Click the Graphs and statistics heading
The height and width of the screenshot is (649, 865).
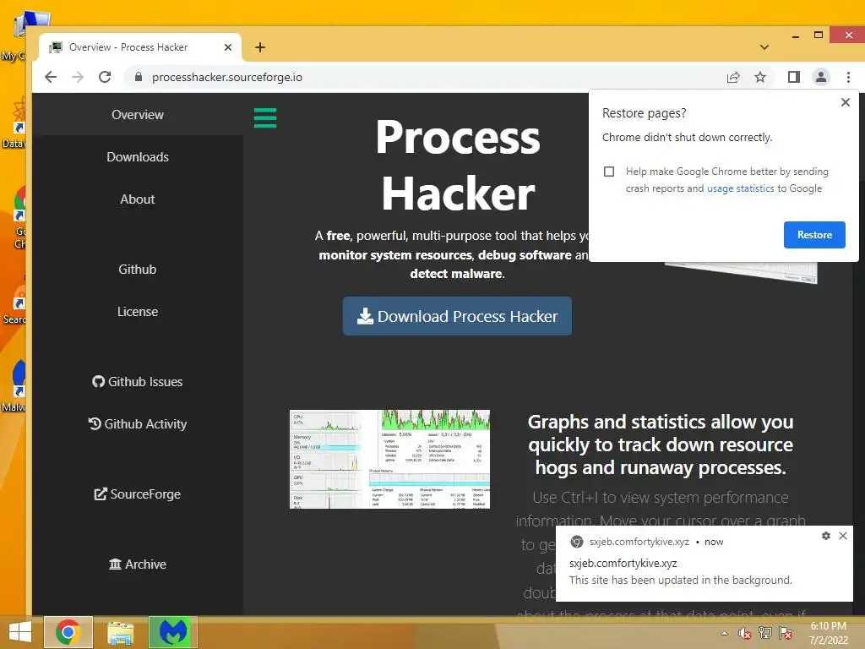coord(661,444)
